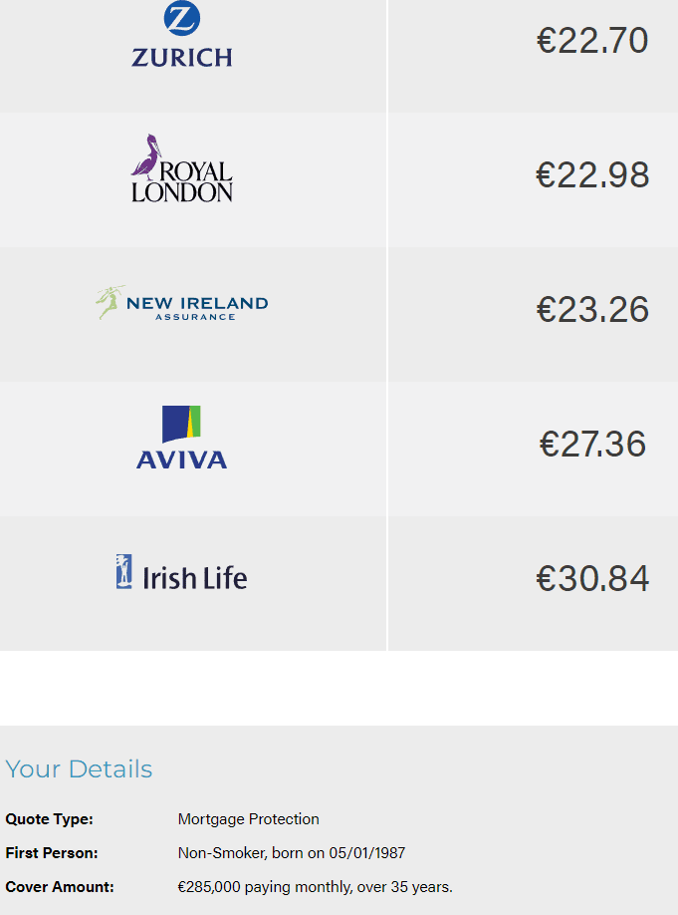Viewport: 678px width, 915px height.
Task: Select the Royal London €22.98 quote
Action: [592, 175]
